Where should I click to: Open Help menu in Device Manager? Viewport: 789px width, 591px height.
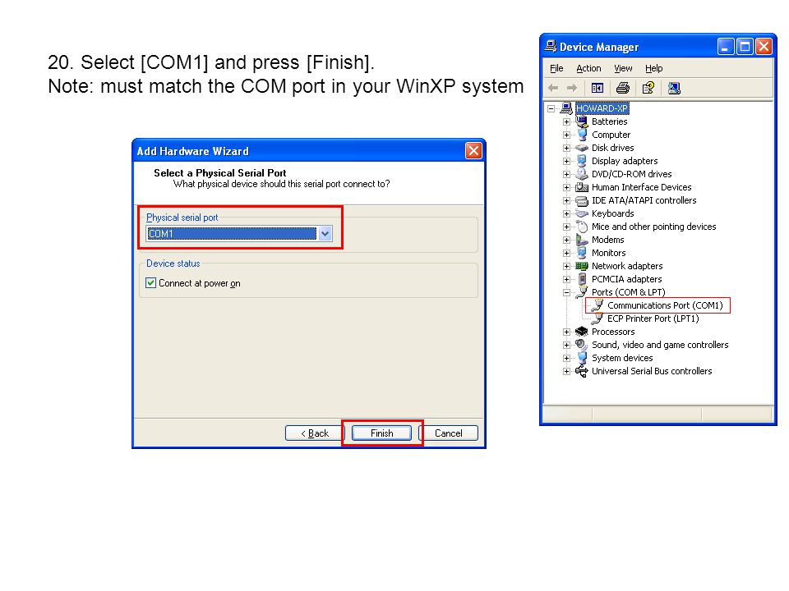pyautogui.click(x=653, y=68)
